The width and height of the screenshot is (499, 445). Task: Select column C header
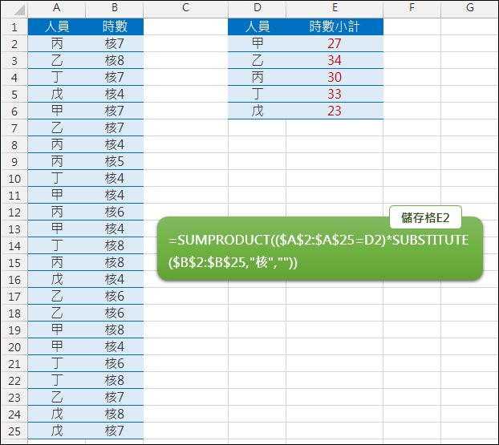(x=186, y=8)
